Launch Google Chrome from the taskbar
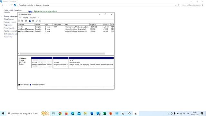This screenshot has width=206, height=116. [60, 113]
